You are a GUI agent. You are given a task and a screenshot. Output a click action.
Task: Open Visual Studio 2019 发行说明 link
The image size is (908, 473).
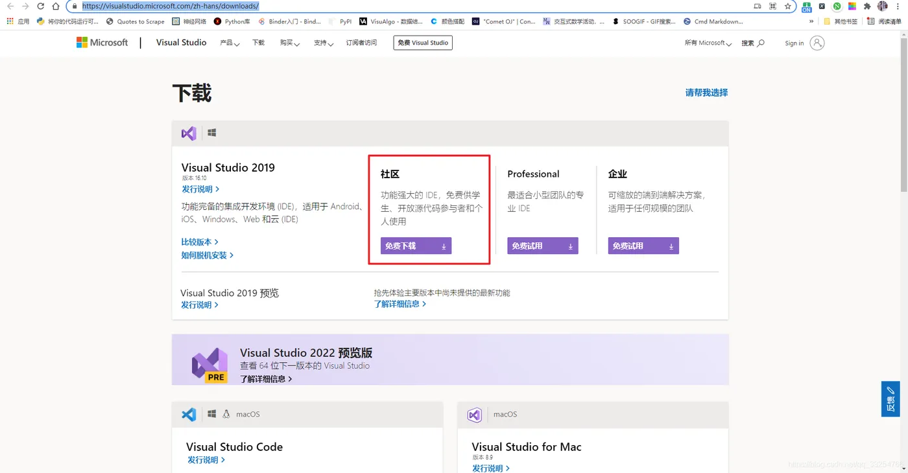[200, 189]
